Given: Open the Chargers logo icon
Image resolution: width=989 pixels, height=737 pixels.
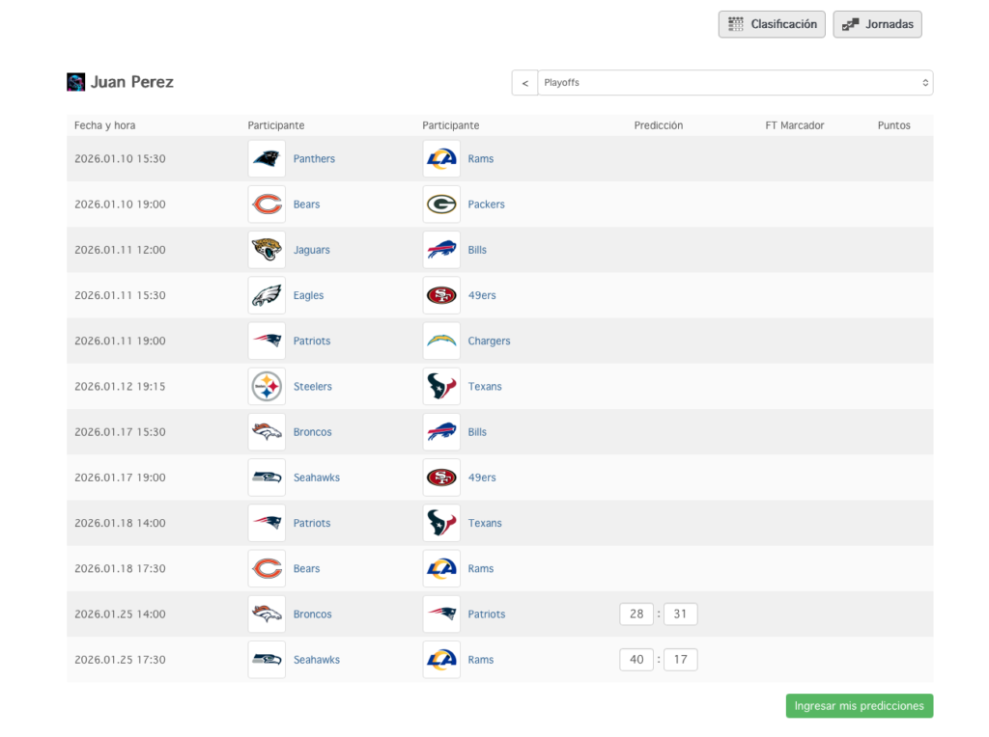Looking at the screenshot, I should tap(441, 341).
